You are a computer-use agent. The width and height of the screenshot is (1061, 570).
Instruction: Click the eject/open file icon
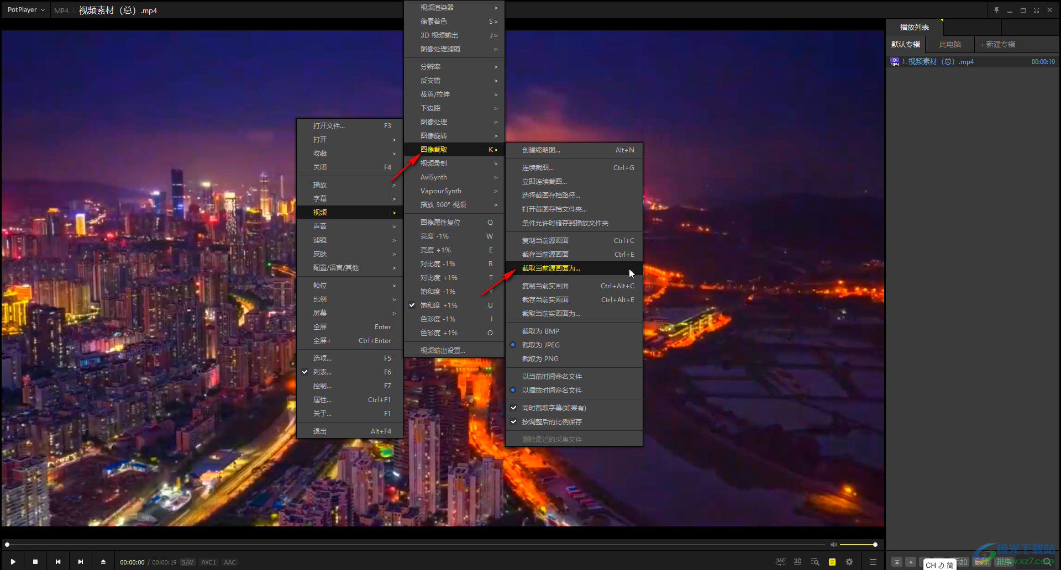coord(103,562)
